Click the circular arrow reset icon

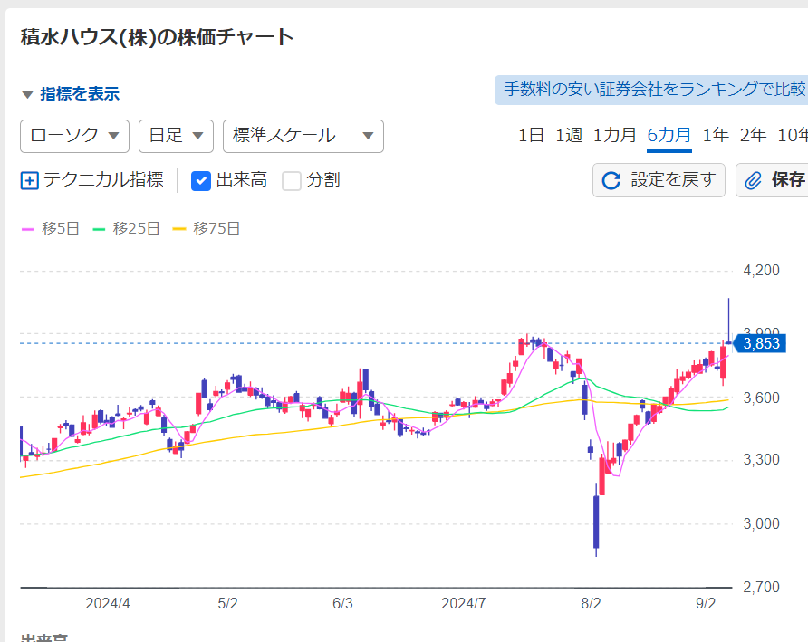pyautogui.click(x=611, y=181)
